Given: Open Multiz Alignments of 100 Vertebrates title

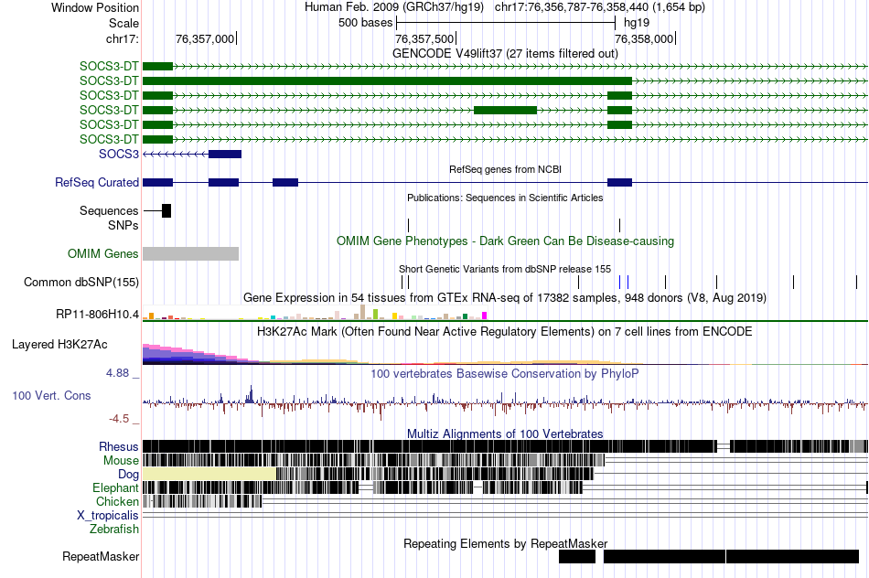Looking at the screenshot, I should [x=505, y=433].
